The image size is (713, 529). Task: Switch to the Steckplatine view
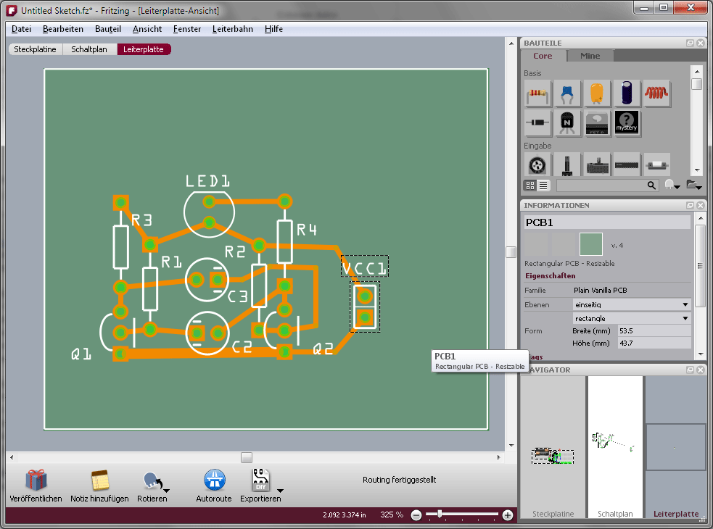click(36, 49)
